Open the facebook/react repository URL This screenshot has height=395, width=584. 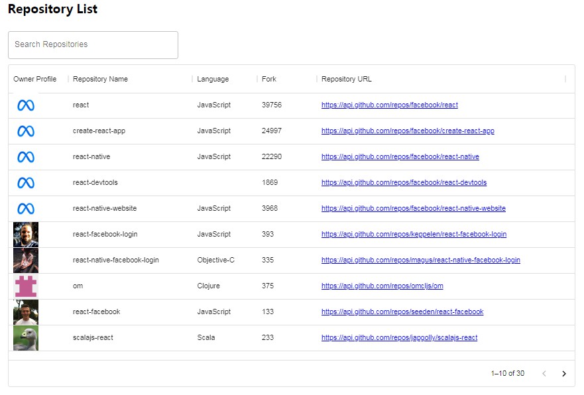(x=390, y=105)
